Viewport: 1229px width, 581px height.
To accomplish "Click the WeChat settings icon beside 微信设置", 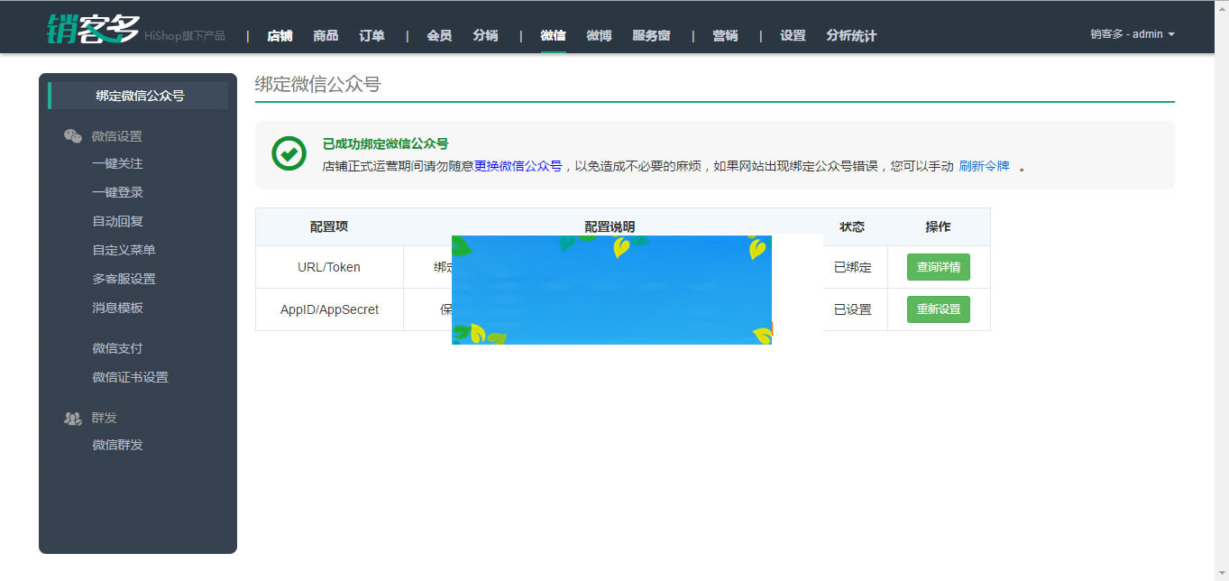I will tap(72, 134).
